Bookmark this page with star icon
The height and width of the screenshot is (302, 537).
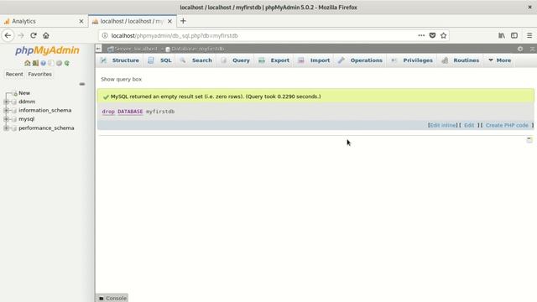tap(444, 35)
